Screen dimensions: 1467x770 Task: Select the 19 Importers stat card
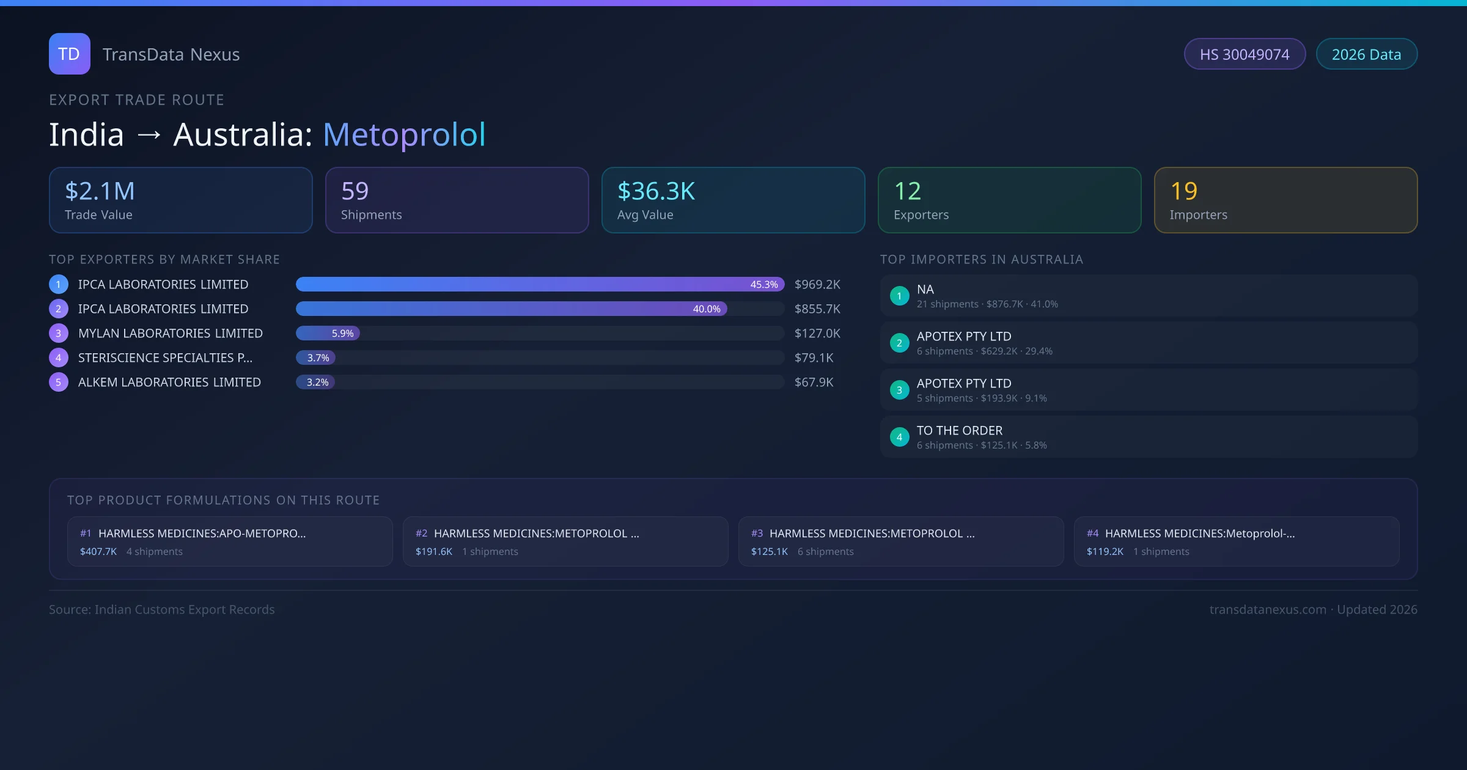coord(1285,200)
